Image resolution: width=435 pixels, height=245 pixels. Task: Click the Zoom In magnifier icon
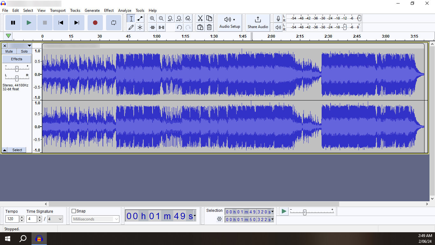click(x=152, y=19)
